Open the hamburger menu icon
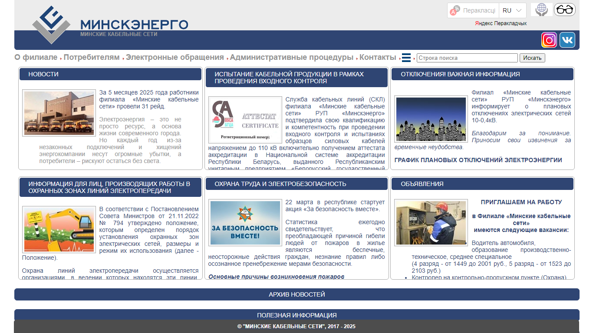Image resolution: width=593 pixels, height=333 pixels. [406, 58]
